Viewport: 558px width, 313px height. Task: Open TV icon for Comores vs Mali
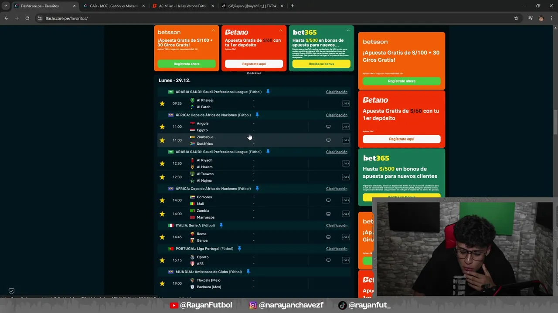coord(328,200)
